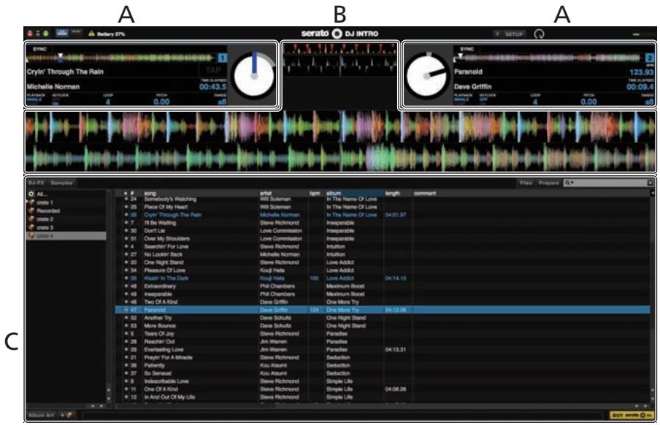Sort by the album column header
The width and height of the screenshot is (660, 425).
[x=353, y=194]
